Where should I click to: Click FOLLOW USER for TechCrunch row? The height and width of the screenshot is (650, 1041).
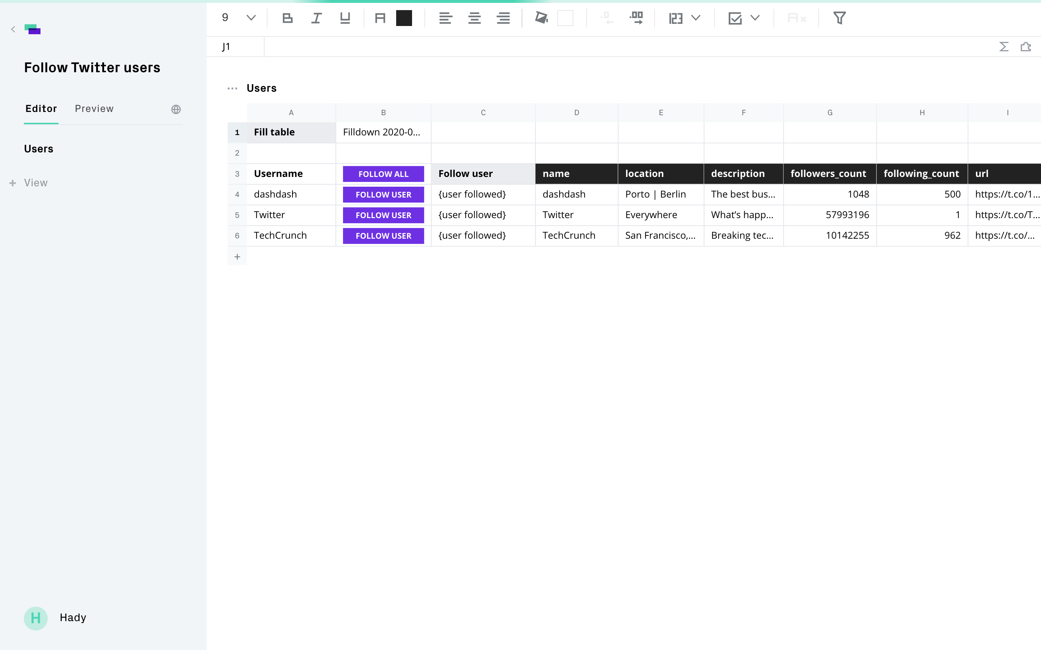coord(383,235)
